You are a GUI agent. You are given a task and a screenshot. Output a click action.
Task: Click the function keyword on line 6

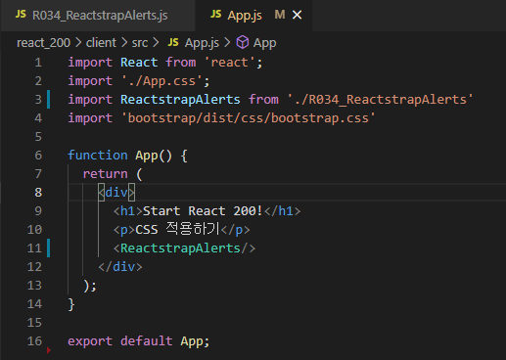click(x=98, y=156)
